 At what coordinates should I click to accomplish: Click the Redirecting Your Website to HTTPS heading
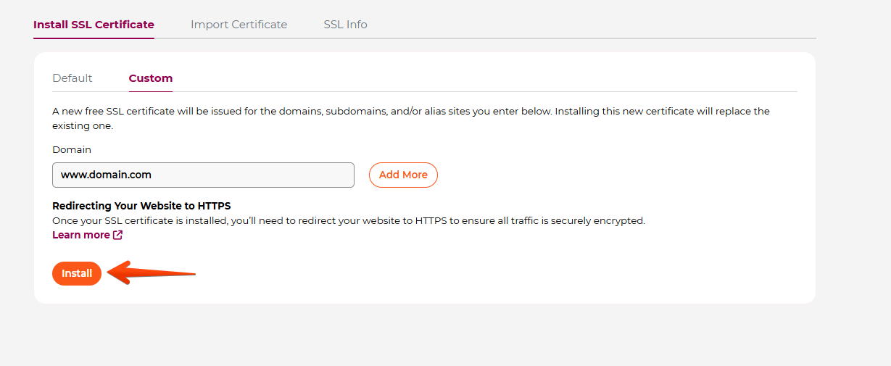coord(141,206)
